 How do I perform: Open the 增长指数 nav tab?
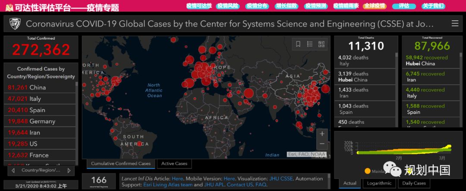point(287,6)
